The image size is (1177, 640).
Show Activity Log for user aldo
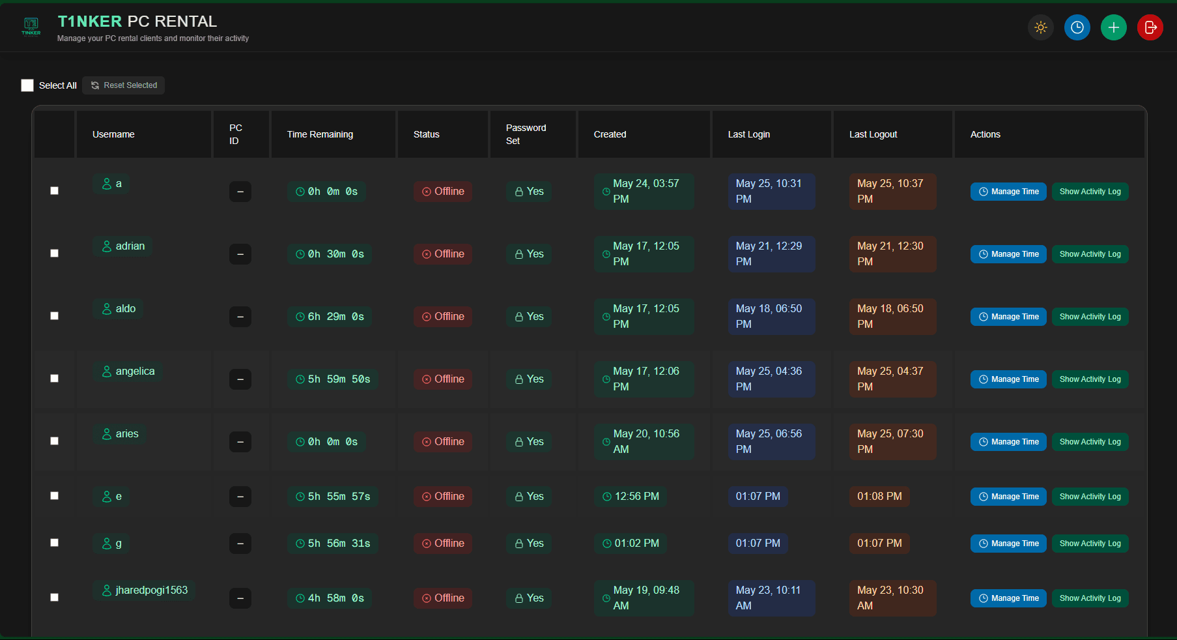click(x=1090, y=317)
